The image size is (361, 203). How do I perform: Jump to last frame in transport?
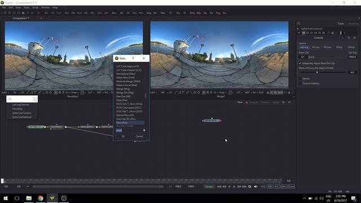click(x=244, y=187)
